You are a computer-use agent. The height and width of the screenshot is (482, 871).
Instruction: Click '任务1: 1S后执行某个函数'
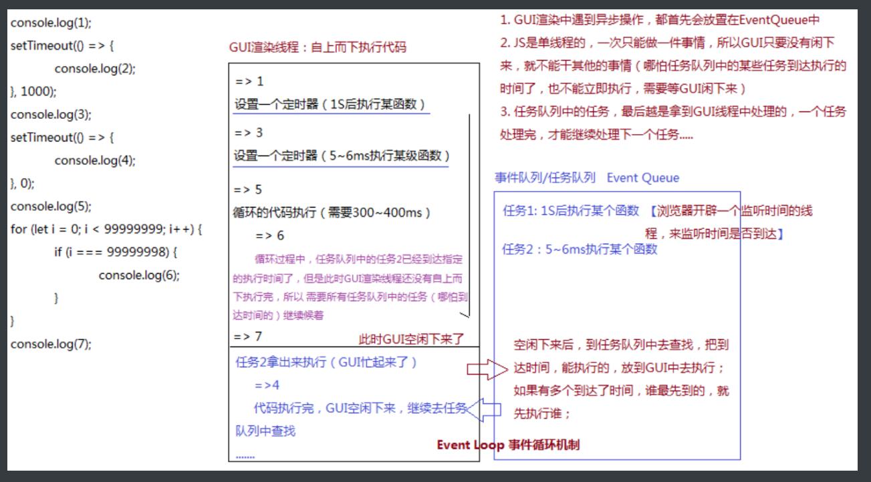(572, 211)
